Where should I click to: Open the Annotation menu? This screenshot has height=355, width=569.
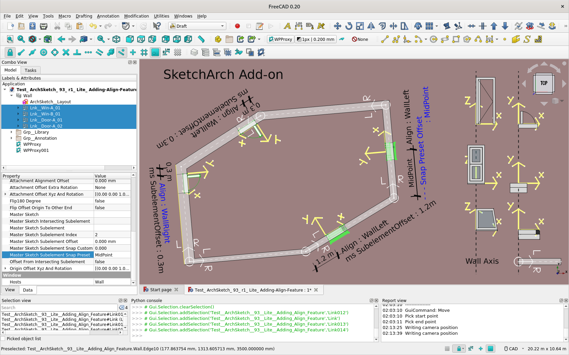pyautogui.click(x=108, y=16)
